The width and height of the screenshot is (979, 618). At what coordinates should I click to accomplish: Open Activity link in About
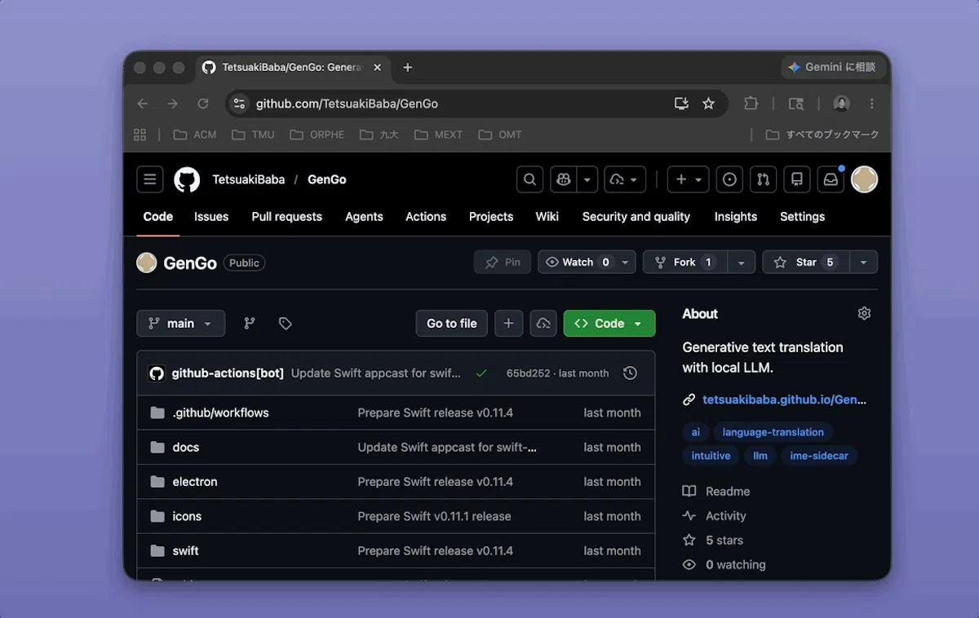click(x=715, y=516)
